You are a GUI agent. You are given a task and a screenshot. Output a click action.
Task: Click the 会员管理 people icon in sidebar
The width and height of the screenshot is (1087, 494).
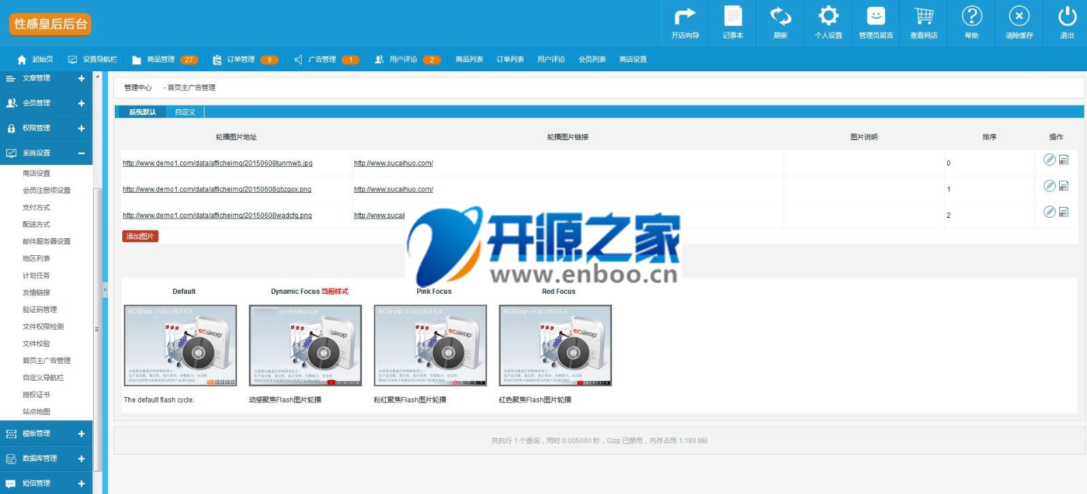(11, 103)
